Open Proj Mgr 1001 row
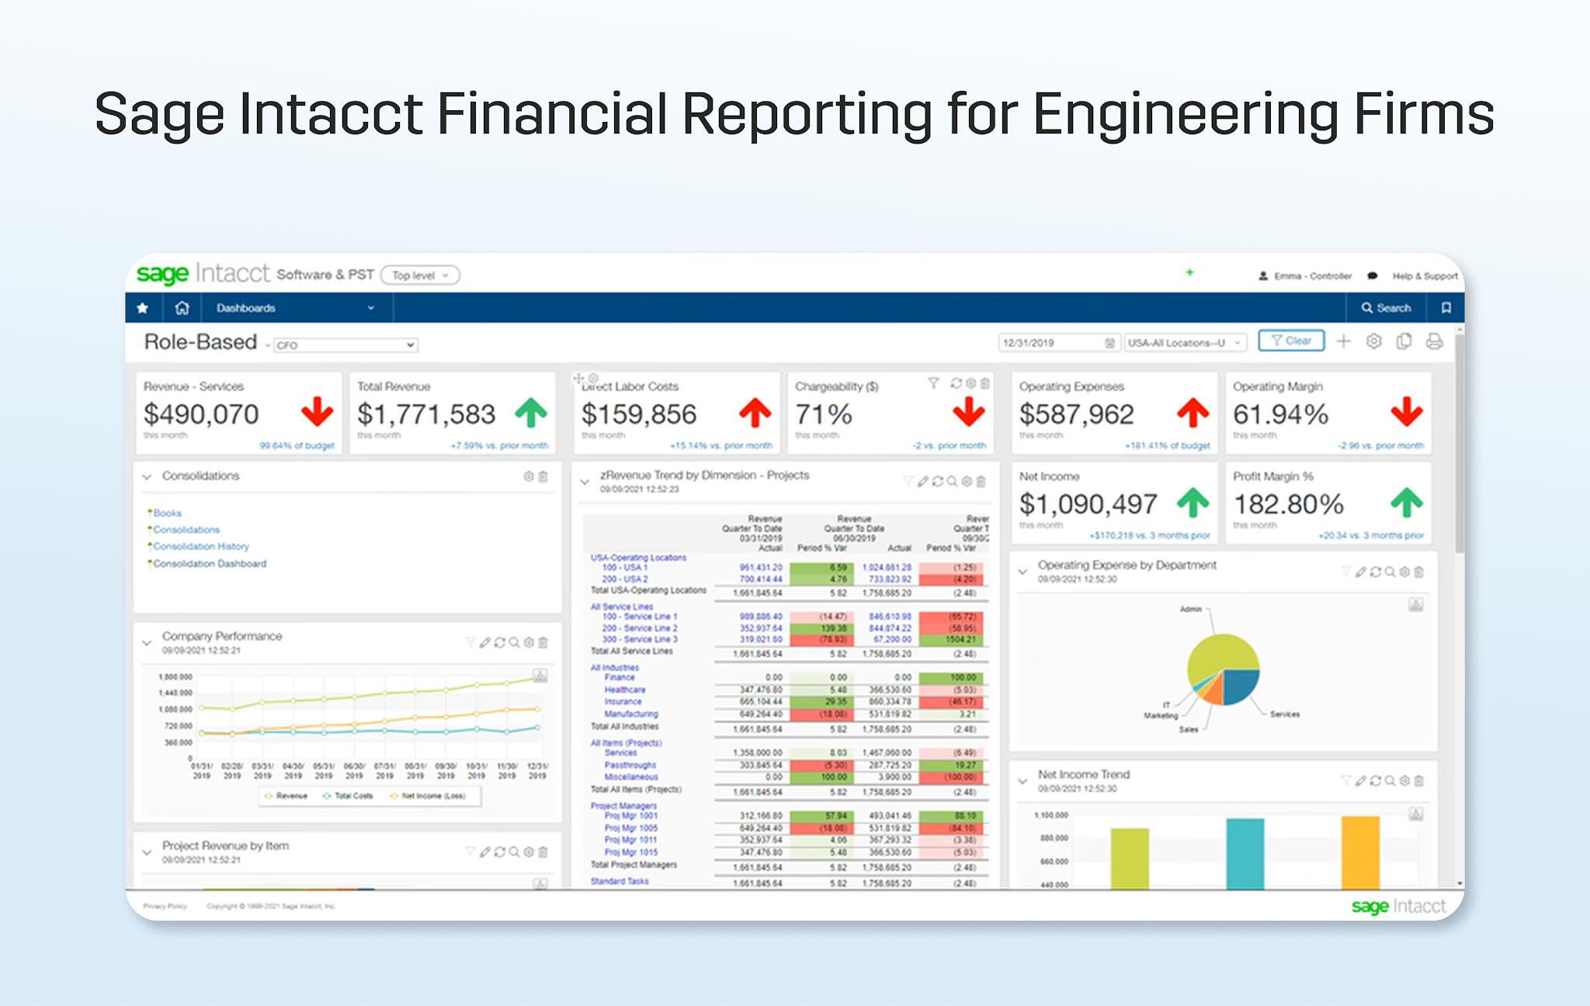Viewport: 1590px width, 1006px height. point(631,816)
